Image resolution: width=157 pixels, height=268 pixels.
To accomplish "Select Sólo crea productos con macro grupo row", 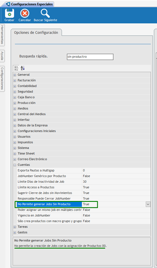I will [x=84, y=221].
